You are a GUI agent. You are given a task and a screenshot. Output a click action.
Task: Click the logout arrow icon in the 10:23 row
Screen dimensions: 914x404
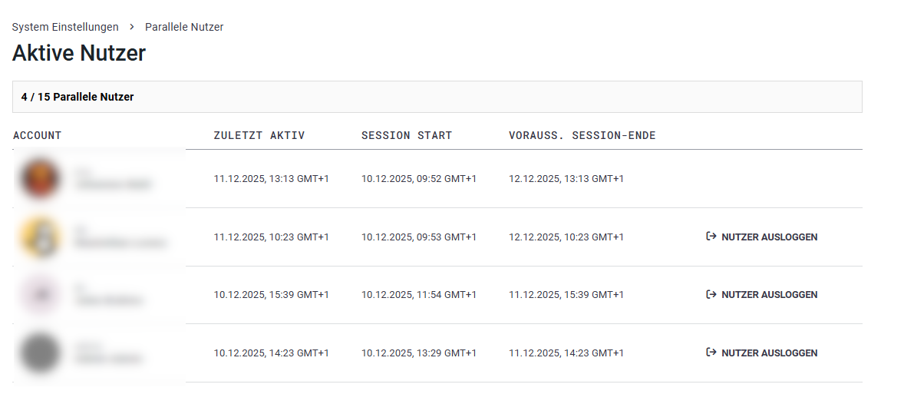711,237
